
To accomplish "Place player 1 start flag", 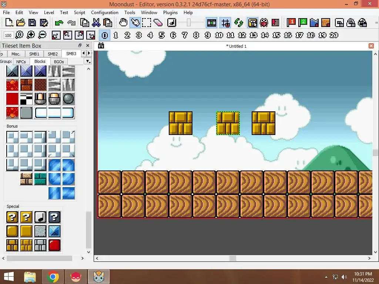I will 291,23.
